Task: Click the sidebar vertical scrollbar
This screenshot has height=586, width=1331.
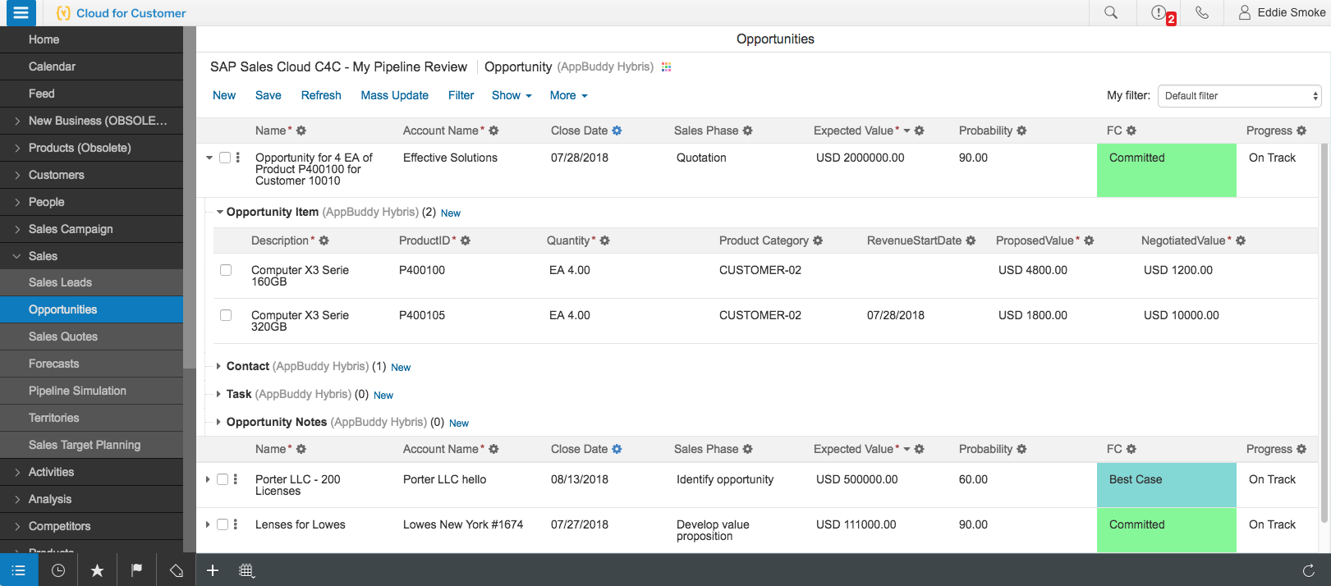Action: click(x=190, y=197)
